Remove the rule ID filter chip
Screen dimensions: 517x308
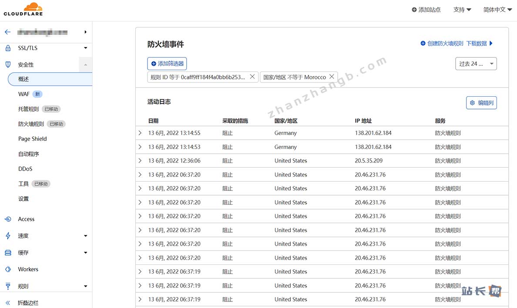252,77
